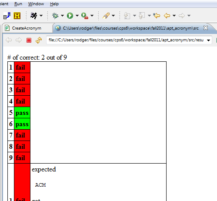Click the Last Edit Location icon
This screenshot has height=201, width=217.
click(x=157, y=16)
